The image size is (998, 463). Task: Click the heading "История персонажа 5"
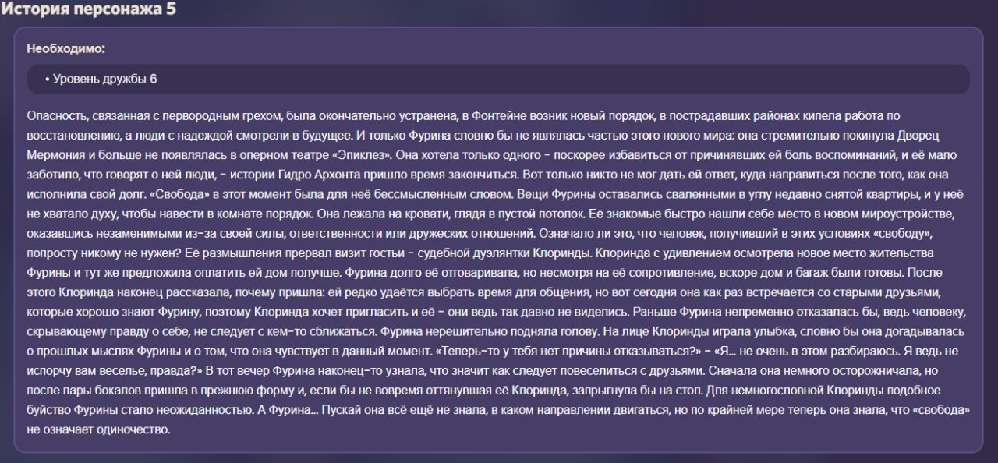click(x=88, y=9)
